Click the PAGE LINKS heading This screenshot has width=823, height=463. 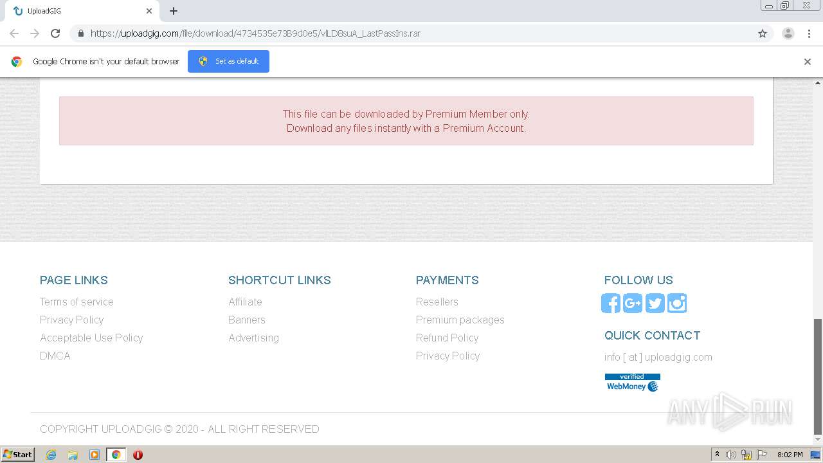pos(74,280)
